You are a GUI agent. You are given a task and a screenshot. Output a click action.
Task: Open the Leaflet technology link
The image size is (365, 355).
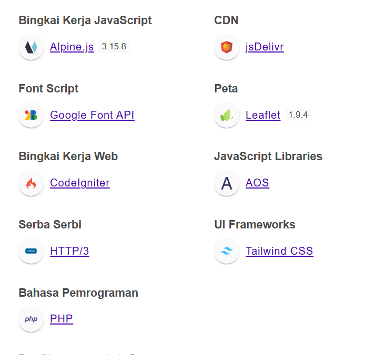click(262, 115)
